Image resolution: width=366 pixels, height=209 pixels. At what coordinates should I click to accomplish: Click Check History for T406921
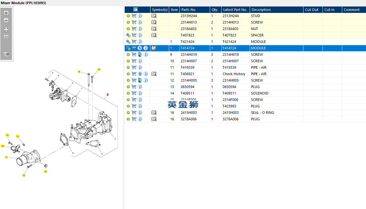(x=234, y=74)
